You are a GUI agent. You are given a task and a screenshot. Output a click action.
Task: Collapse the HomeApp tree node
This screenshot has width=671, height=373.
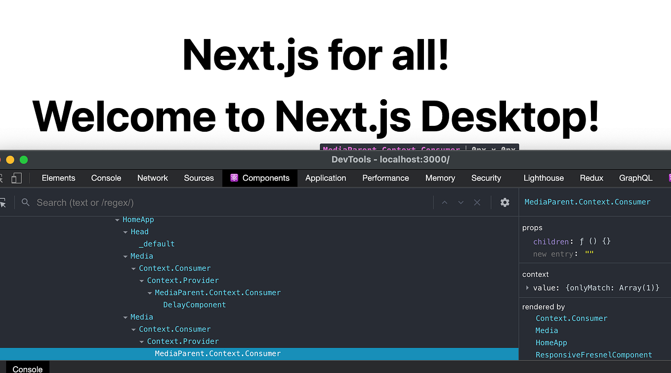[117, 220]
